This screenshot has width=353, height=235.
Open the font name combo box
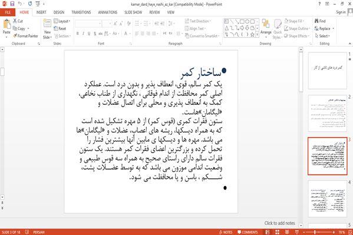click(88, 24)
